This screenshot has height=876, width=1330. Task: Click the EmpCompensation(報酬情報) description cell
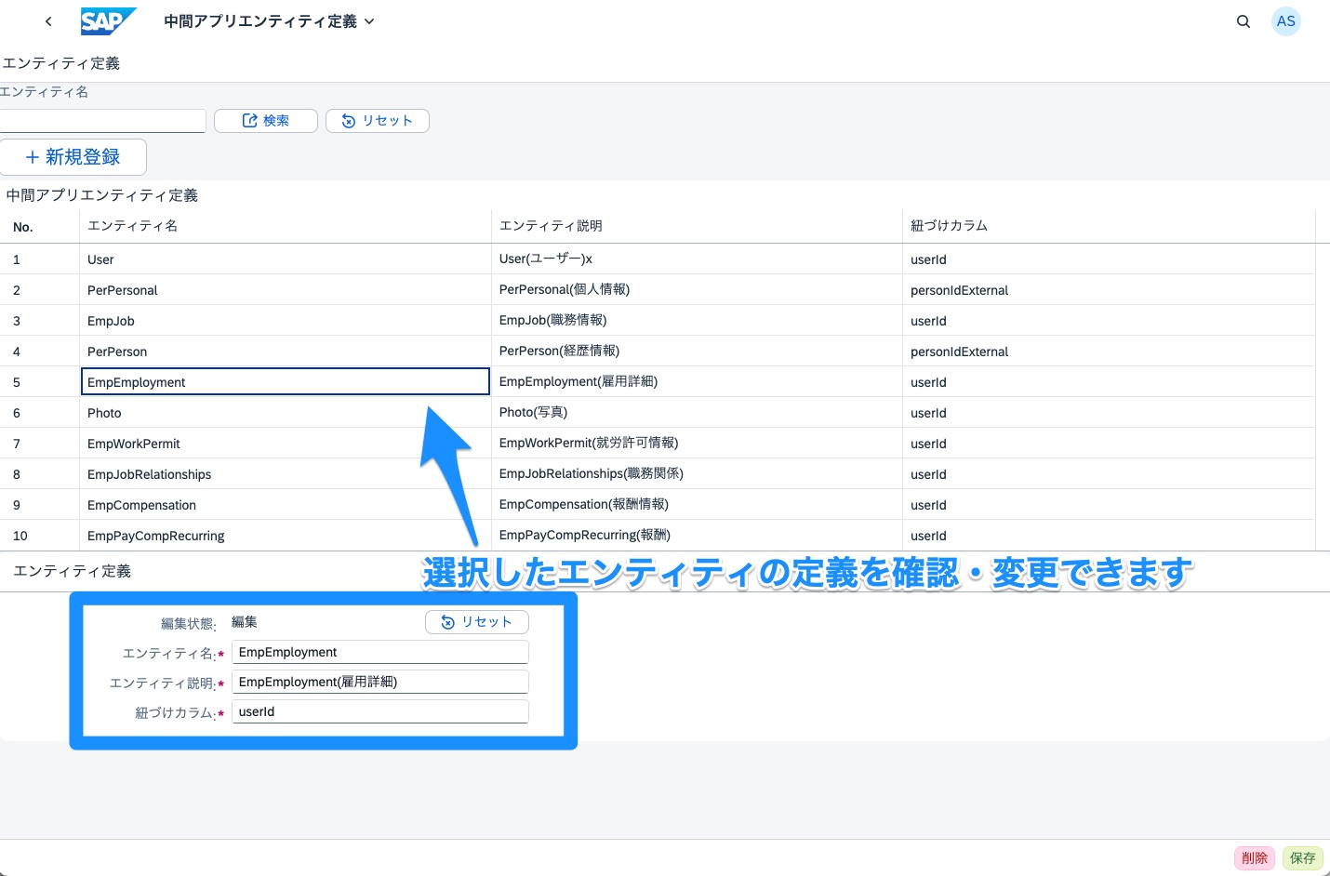coord(697,505)
